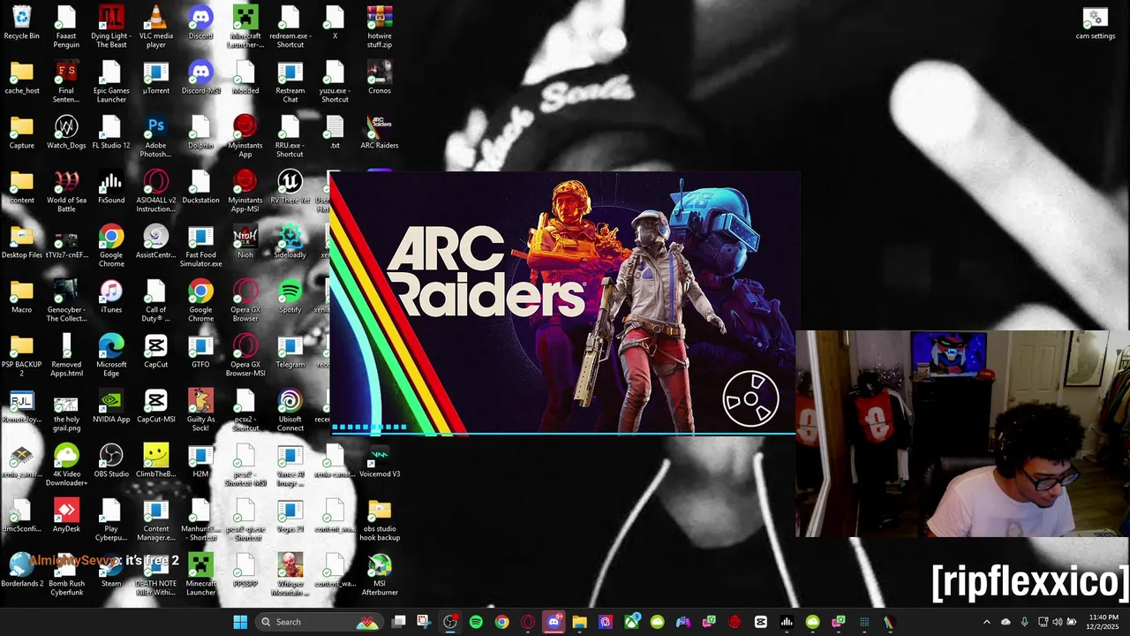Open Discord from the taskbar
Screen dimensions: 1130x636
point(554,622)
